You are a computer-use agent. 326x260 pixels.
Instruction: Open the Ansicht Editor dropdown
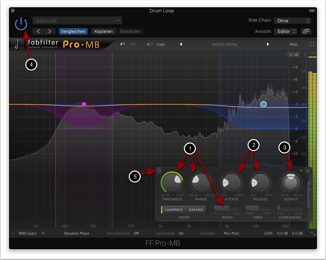[286, 31]
